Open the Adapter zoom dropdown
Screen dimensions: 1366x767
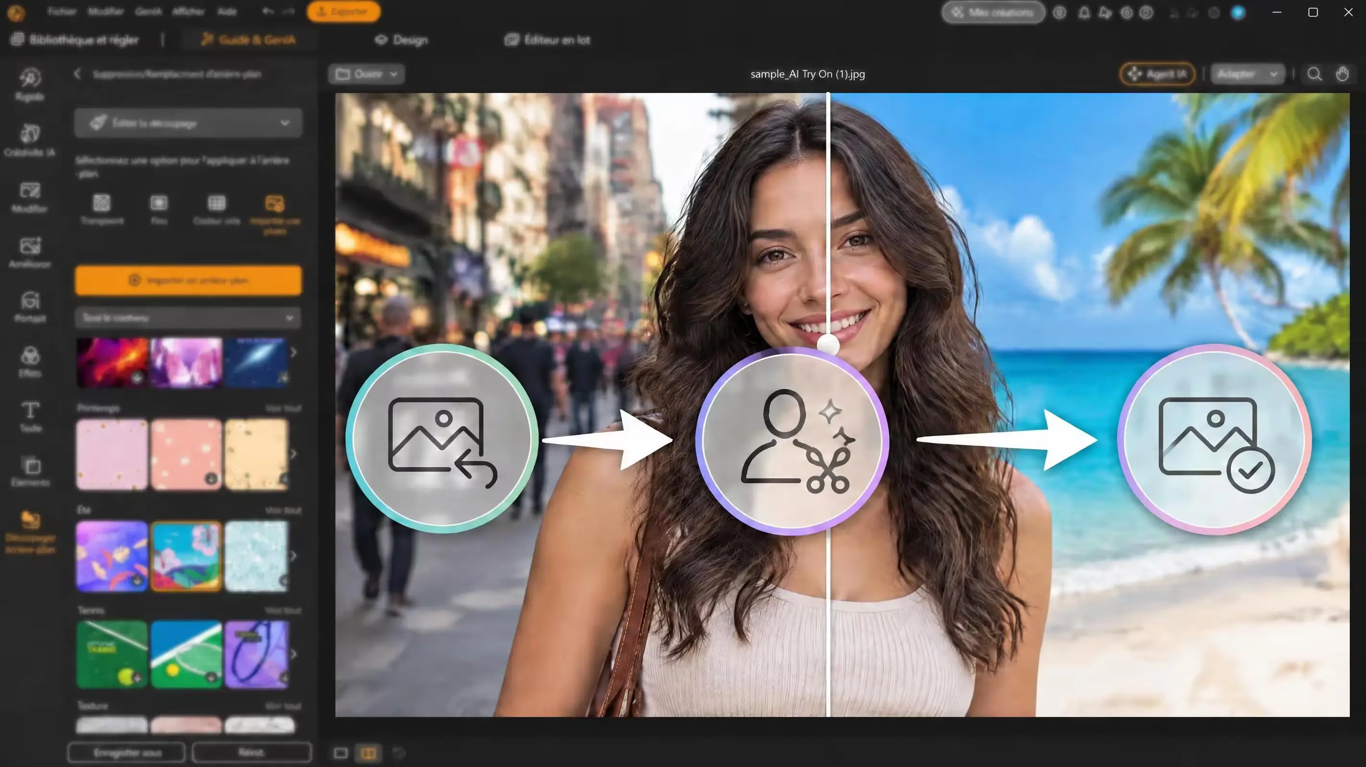coord(1247,74)
